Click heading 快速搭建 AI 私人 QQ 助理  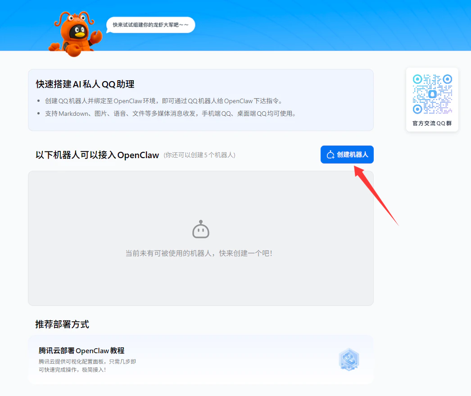point(85,84)
